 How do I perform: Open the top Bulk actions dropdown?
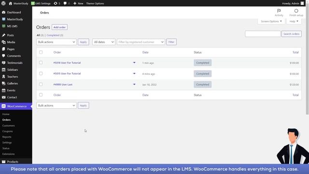point(56,42)
